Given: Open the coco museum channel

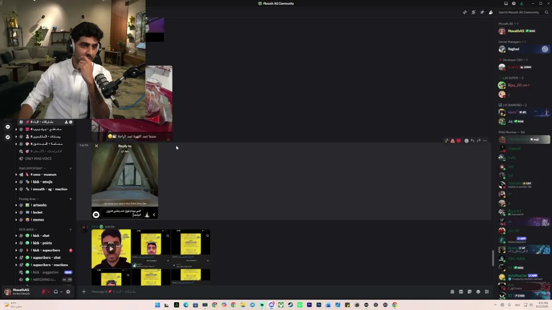Looking at the screenshot, I should (45, 174).
